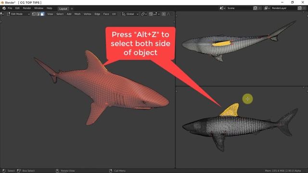Viewport: 308px width, 173px height.
Task: Browse view layers icon dropdown
Action: pyautogui.click(x=267, y=8)
